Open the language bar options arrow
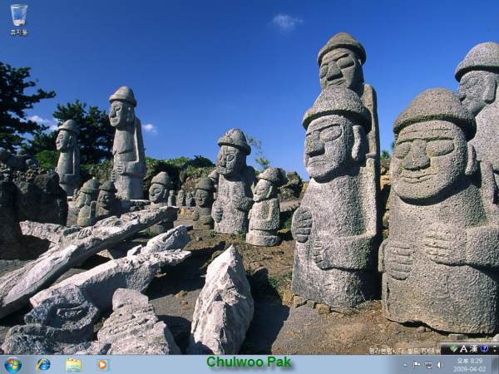Viewport: 499px width, 374px height. click(x=495, y=349)
